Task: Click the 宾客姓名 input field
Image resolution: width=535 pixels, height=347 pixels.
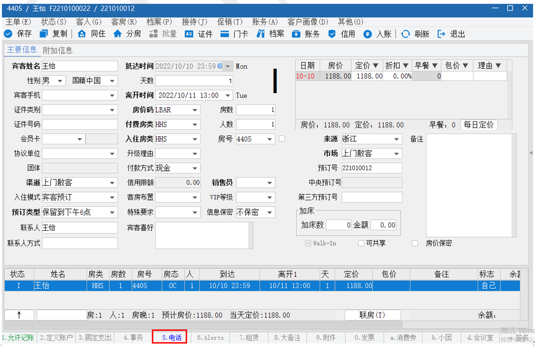Action: [x=79, y=66]
